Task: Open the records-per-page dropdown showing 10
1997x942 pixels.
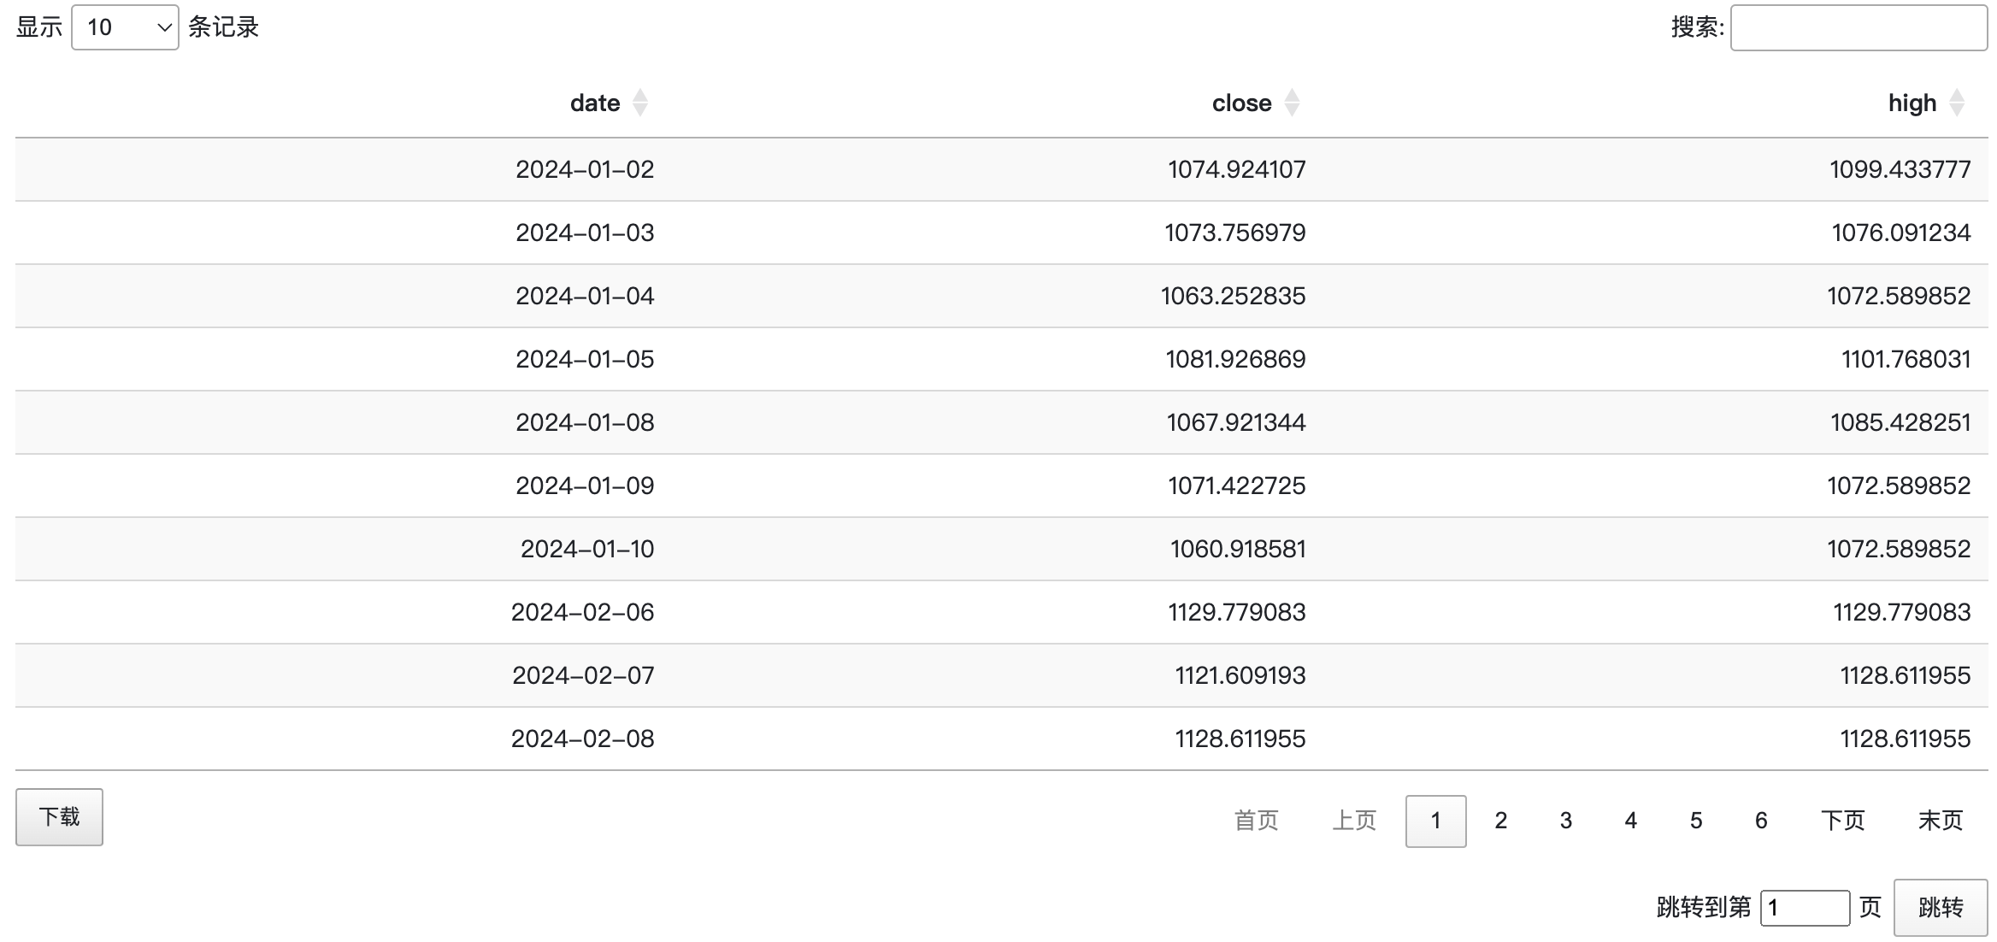Action: click(125, 27)
